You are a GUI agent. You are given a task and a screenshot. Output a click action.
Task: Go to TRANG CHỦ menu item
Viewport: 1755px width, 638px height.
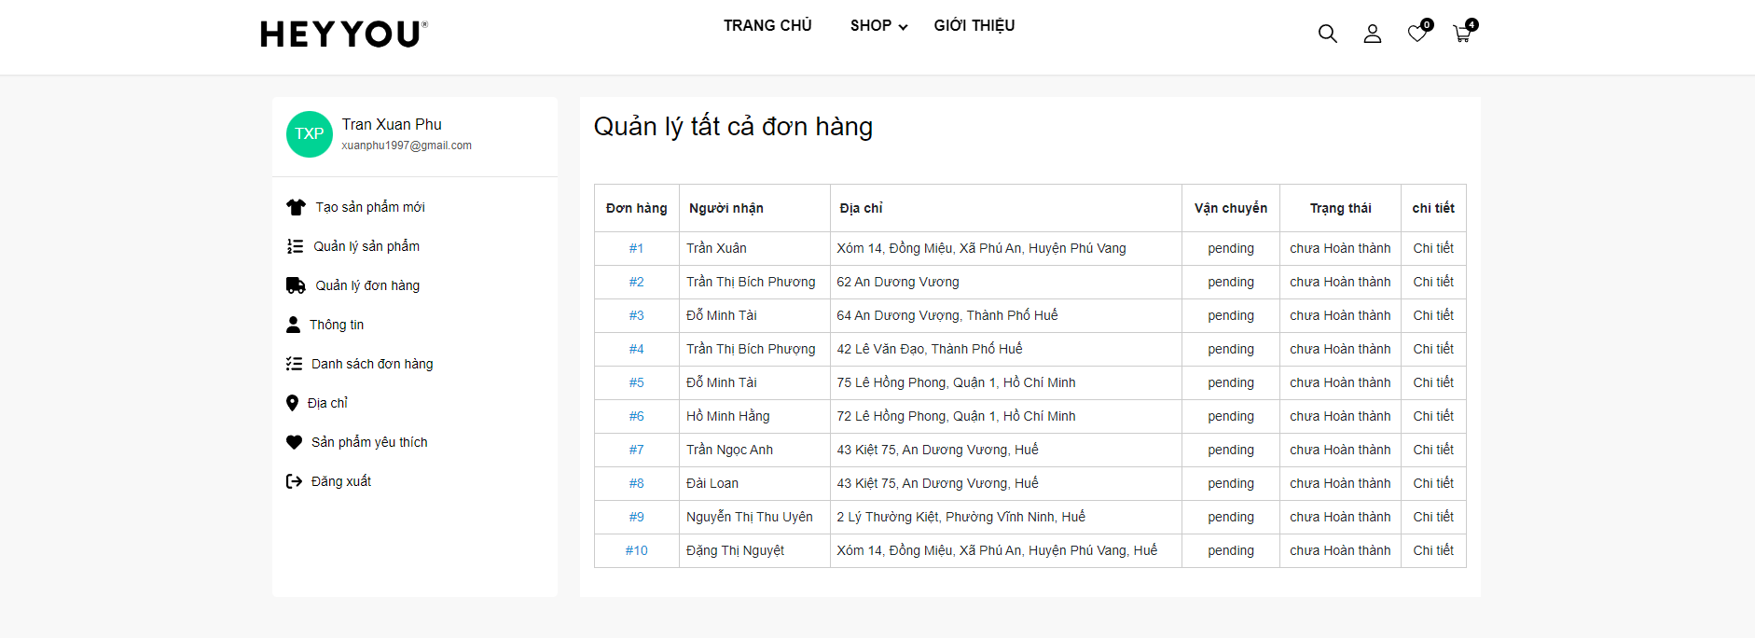click(x=767, y=26)
